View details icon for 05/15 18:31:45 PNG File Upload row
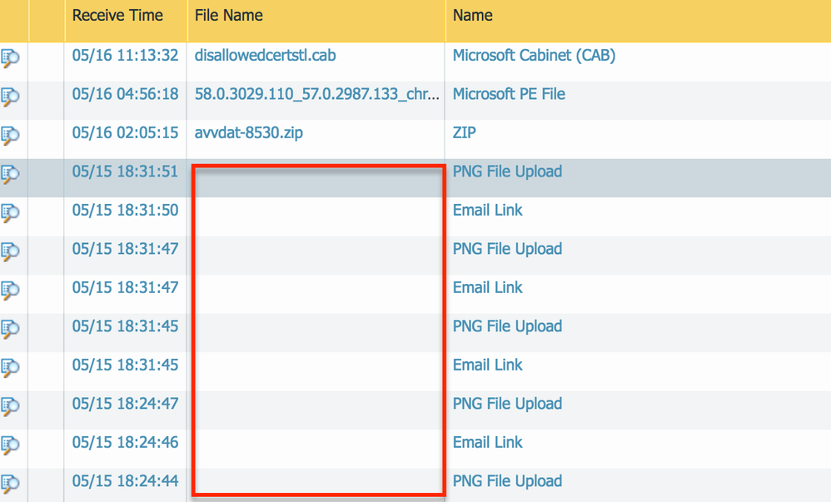Screen dimensions: 831x502 click(x=10, y=328)
